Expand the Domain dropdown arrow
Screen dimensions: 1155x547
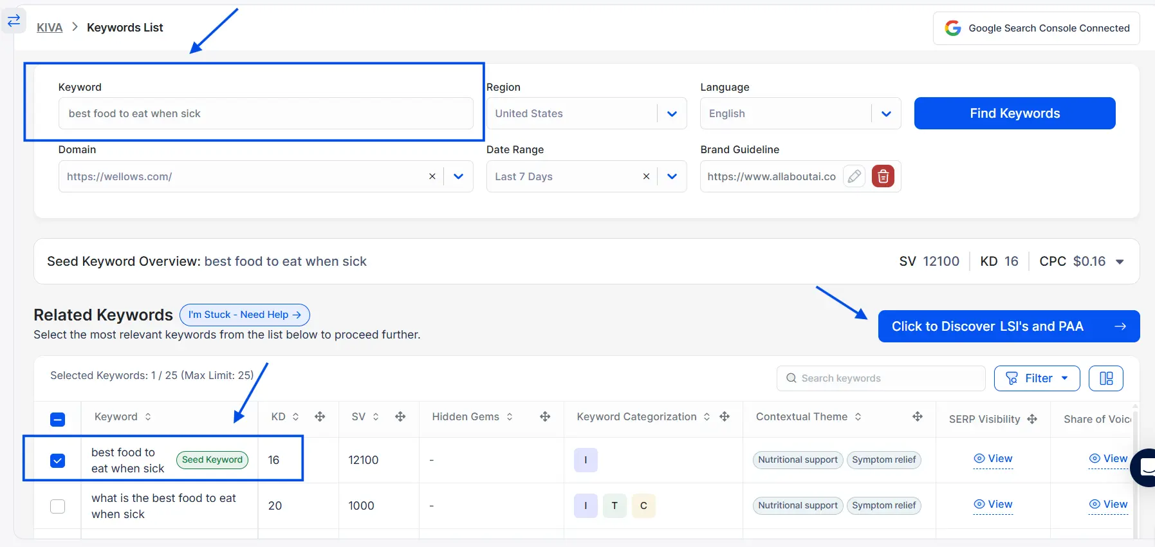tap(458, 176)
